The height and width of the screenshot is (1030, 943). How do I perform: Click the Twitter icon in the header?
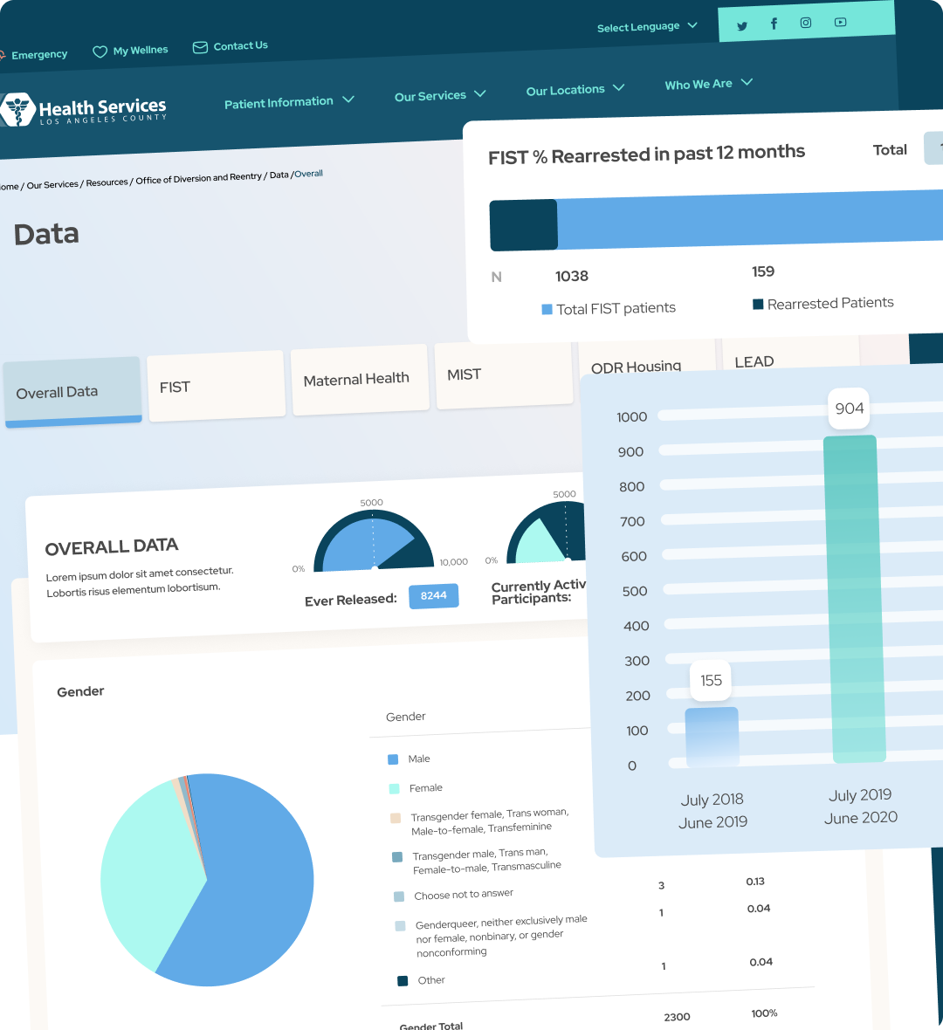pos(742,26)
